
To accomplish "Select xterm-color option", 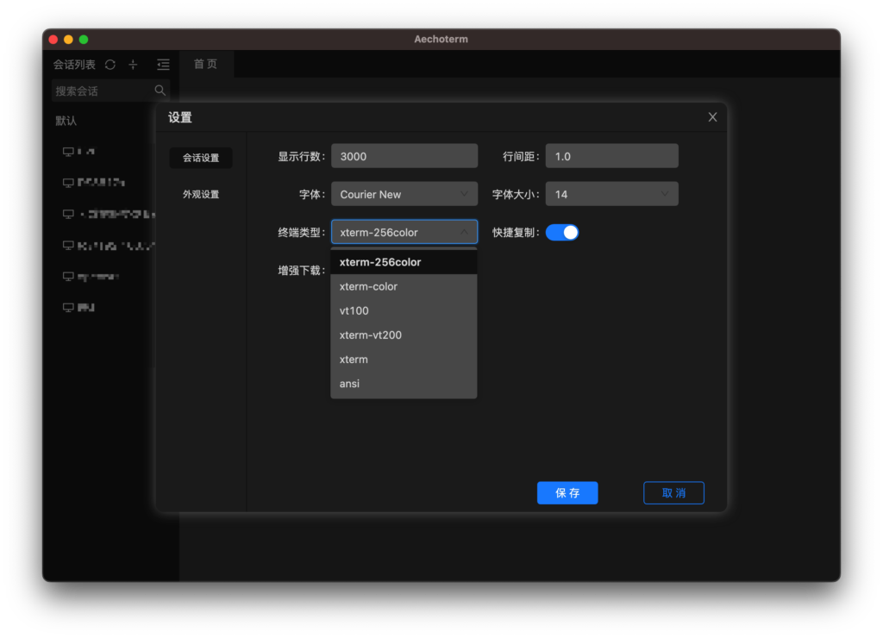I will point(404,286).
